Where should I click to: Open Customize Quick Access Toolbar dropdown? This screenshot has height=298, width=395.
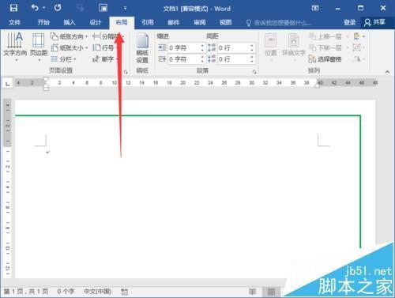tap(126, 8)
